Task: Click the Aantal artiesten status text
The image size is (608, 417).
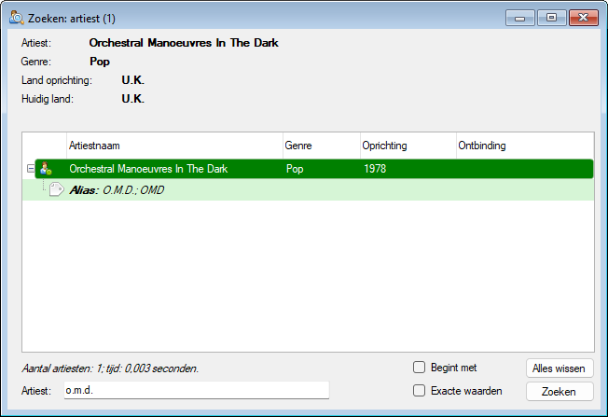Action: tap(110, 368)
